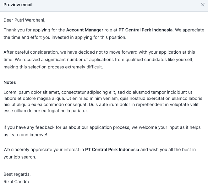Click the 'If you have any feedback' sentence
The image size is (208, 188).
[x=30, y=127]
